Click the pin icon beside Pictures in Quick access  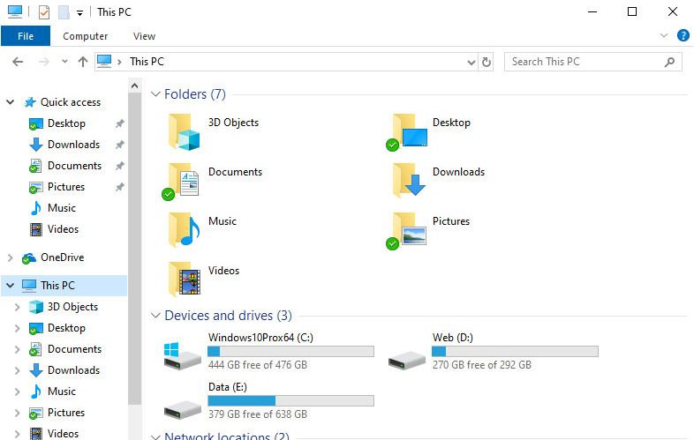click(119, 187)
